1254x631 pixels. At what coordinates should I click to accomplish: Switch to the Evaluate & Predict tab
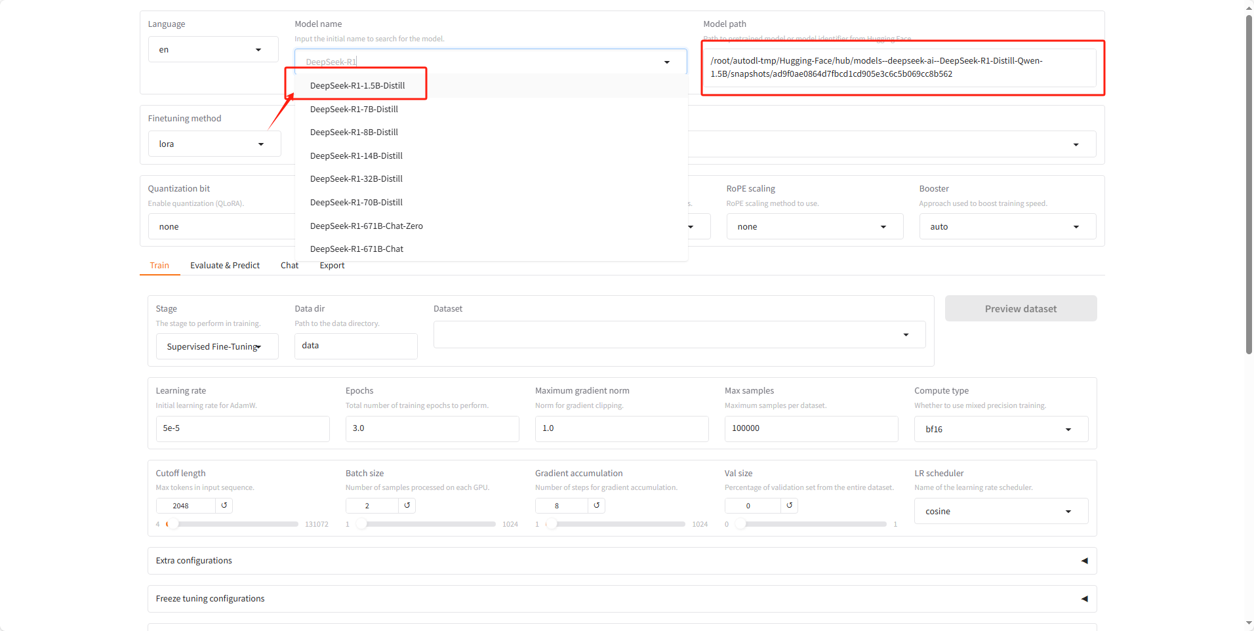pos(225,266)
